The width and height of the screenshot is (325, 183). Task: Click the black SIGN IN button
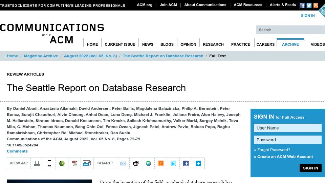point(310,168)
